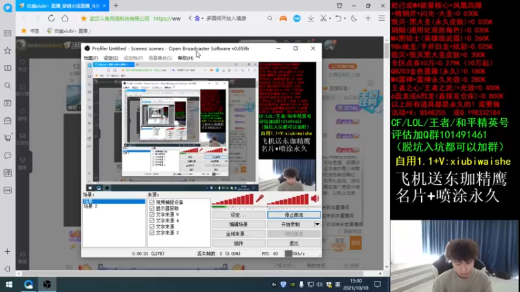Toggle night mode with the moon icon
The height and width of the screenshot is (292, 520).
[354, 19]
